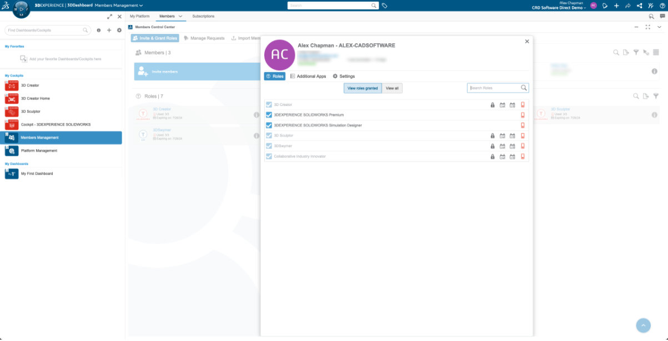This screenshot has width=668, height=341.
Task: Open Platform Management cockpit
Action: [x=39, y=151]
